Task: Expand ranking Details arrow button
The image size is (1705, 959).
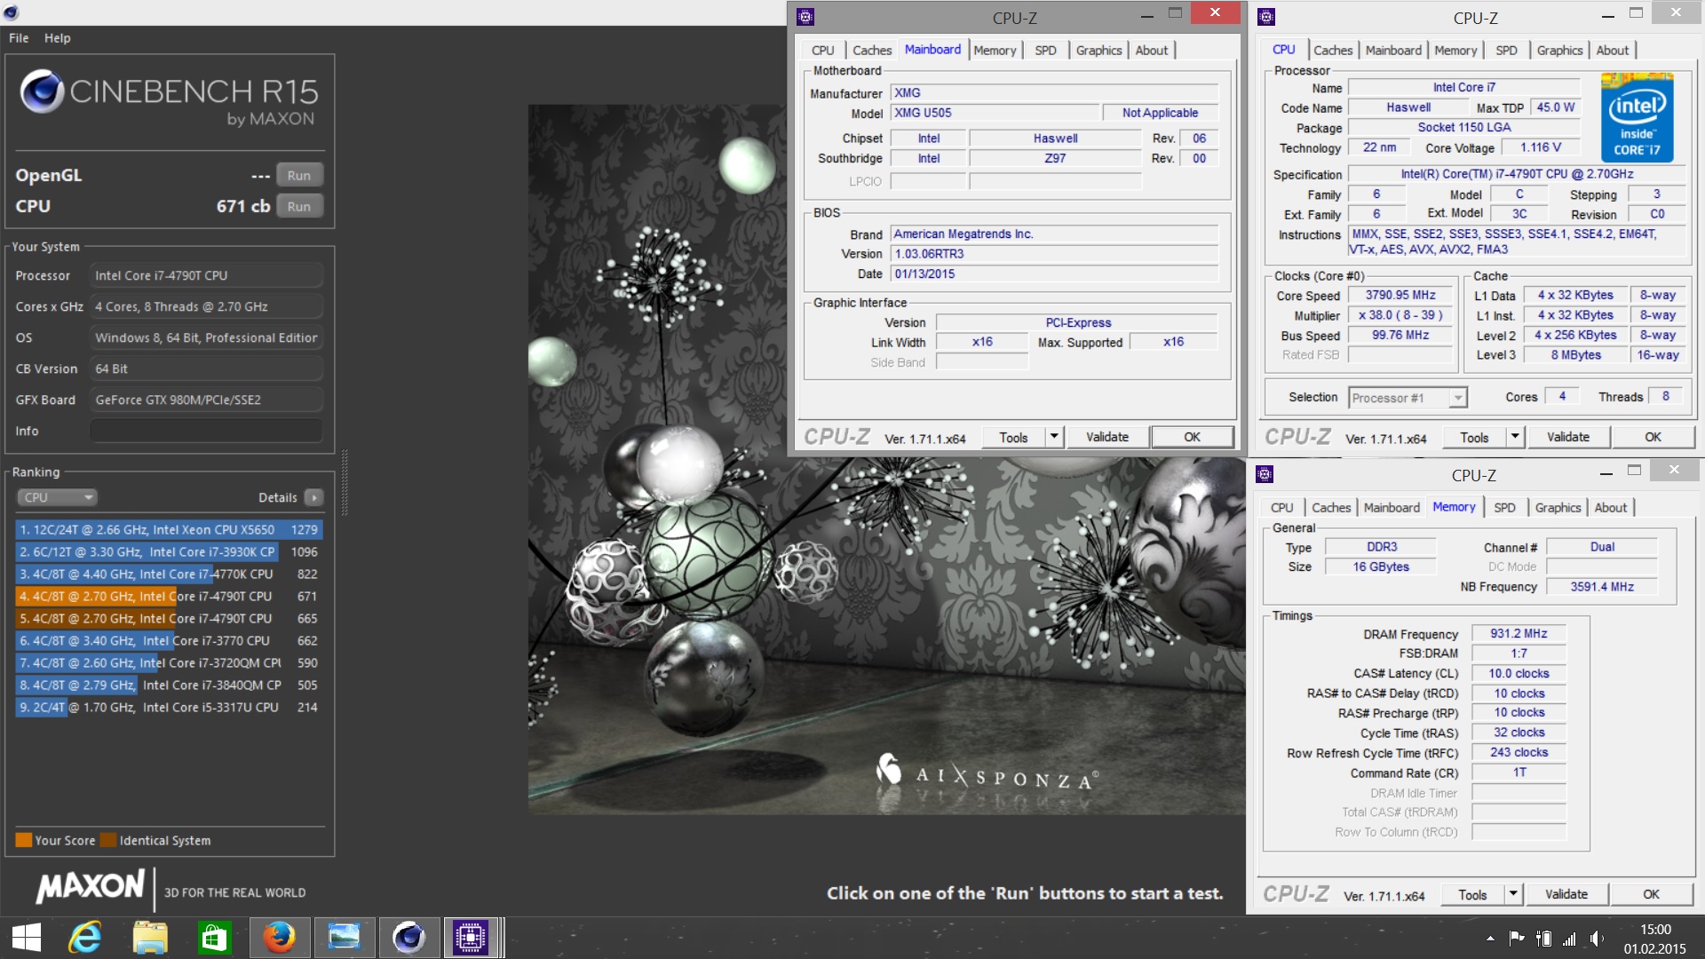Action: pyautogui.click(x=314, y=497)
